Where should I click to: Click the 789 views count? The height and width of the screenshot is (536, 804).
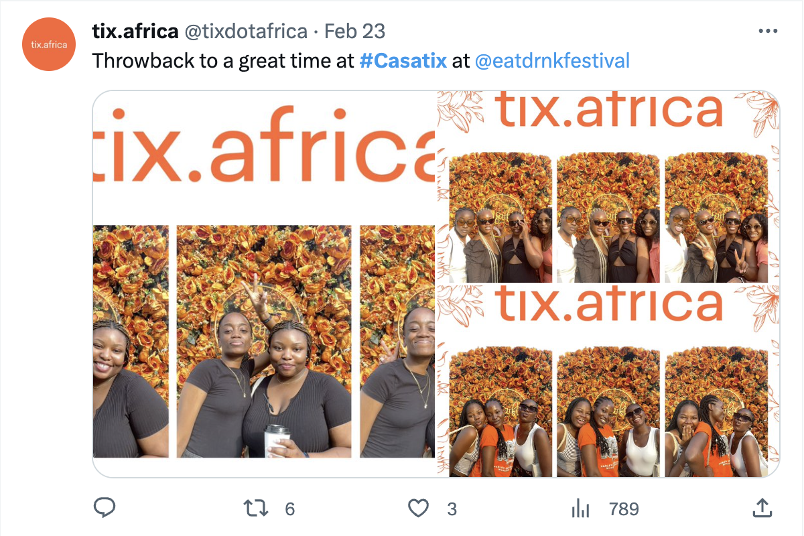[624, 509]
